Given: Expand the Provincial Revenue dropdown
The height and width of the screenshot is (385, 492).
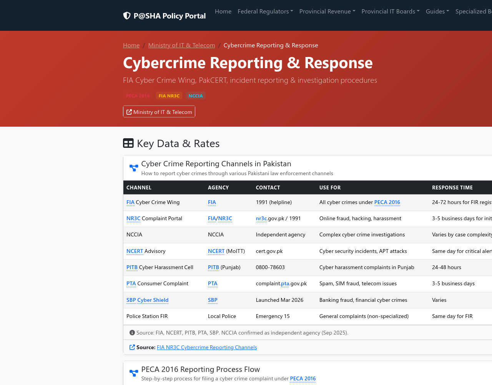Looking at the screenshot, I should tap(327, 12).
